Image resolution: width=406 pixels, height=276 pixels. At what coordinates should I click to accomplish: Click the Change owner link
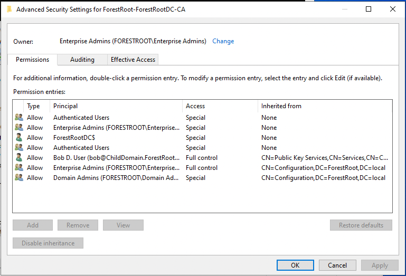[x=223, y=41]
